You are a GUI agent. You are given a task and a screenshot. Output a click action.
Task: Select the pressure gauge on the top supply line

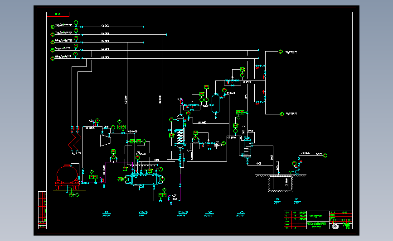[x=76, y=23]
